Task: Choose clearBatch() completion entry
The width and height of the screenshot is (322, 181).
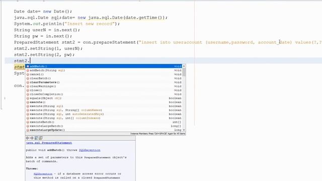Action: click(104, 78)
